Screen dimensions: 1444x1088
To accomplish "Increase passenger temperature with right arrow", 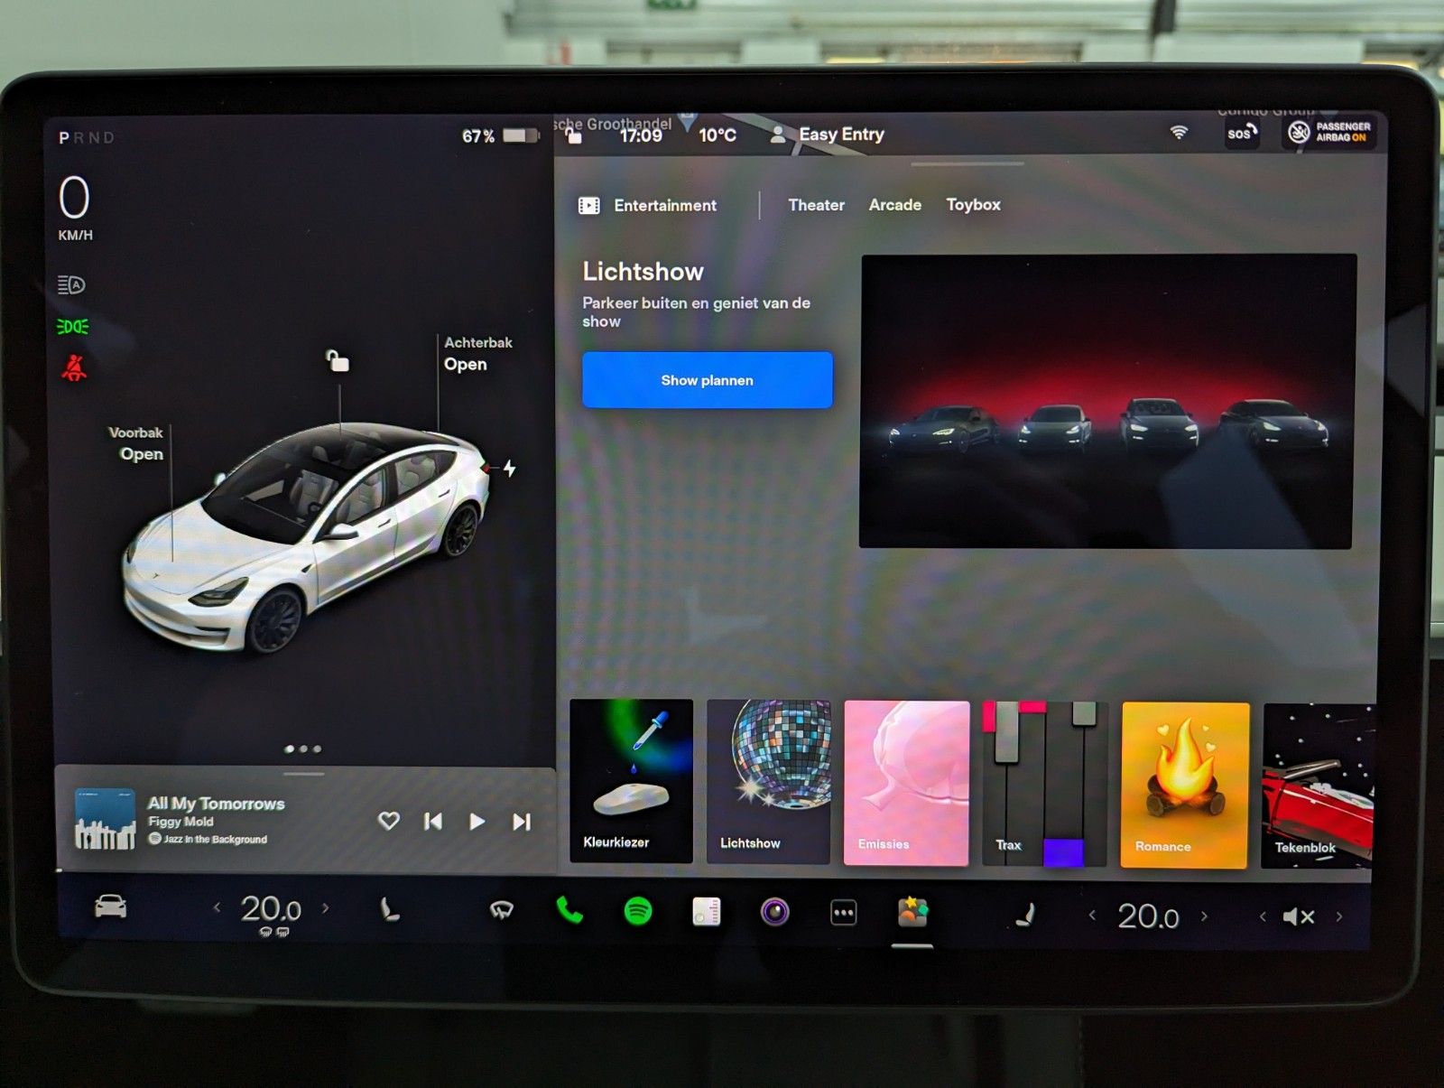I will [x=1204, y=916].
